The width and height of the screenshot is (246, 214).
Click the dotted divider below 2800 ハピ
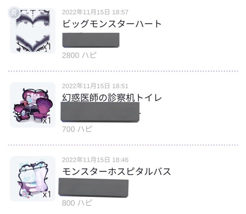(x=123, y=71)
